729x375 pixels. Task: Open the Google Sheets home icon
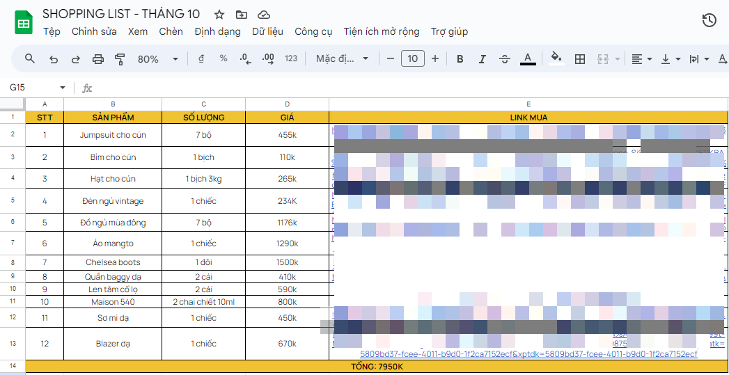pyautogui.click(x=23, y=23)
